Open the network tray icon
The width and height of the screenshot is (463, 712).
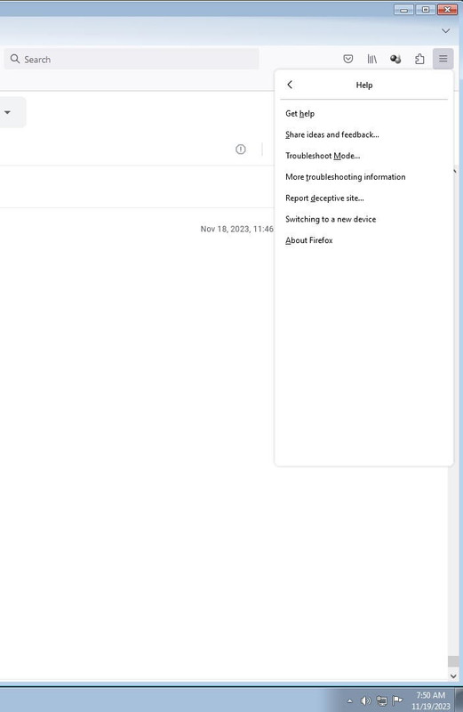[x=382, y=700]
